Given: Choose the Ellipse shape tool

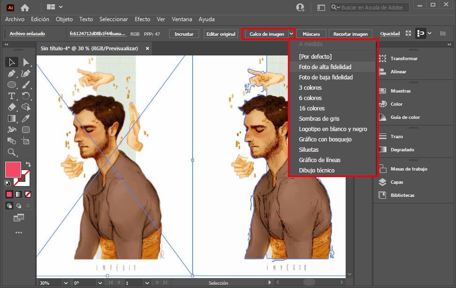Looking at the screenshot, I should click(12, 85).
